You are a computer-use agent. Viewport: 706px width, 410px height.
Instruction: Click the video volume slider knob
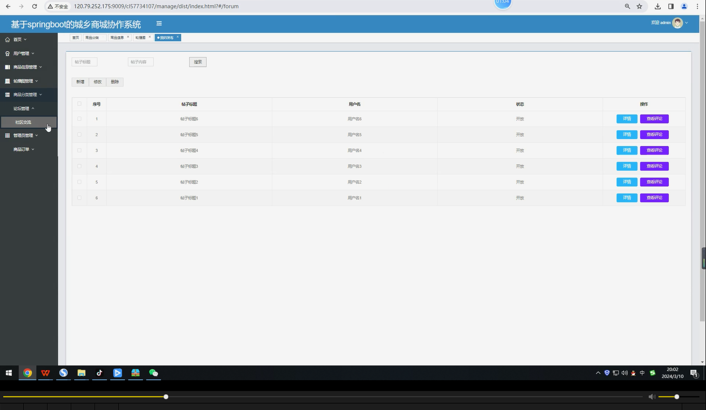coord(677,397)
